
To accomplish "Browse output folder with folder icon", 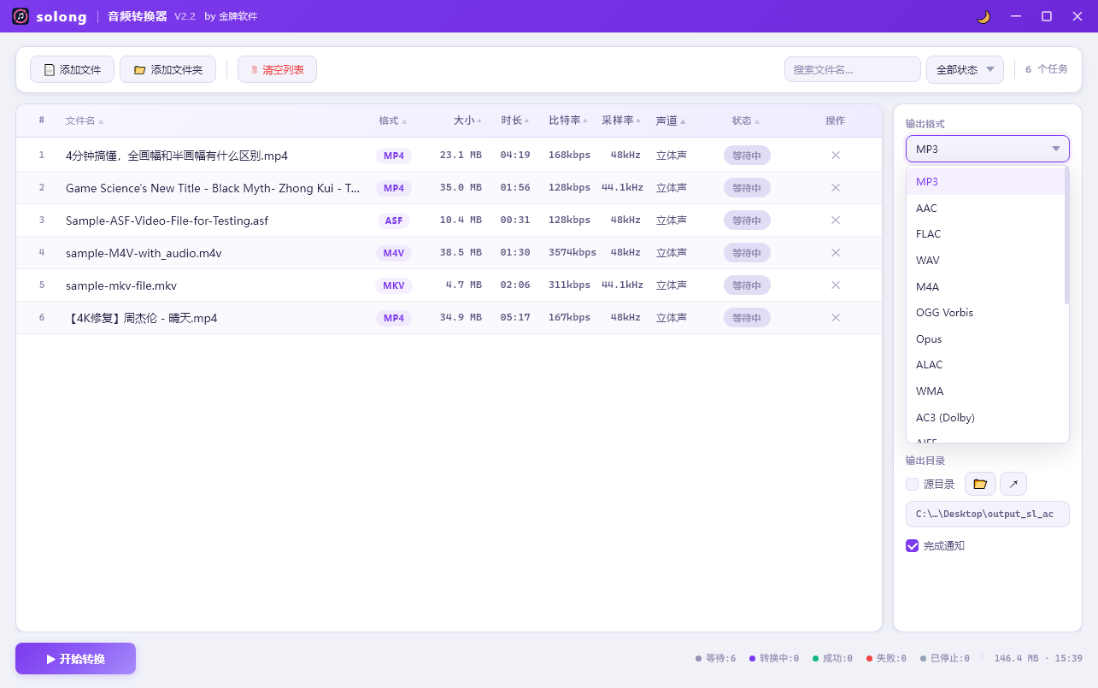I will click(x=980, y=485).
